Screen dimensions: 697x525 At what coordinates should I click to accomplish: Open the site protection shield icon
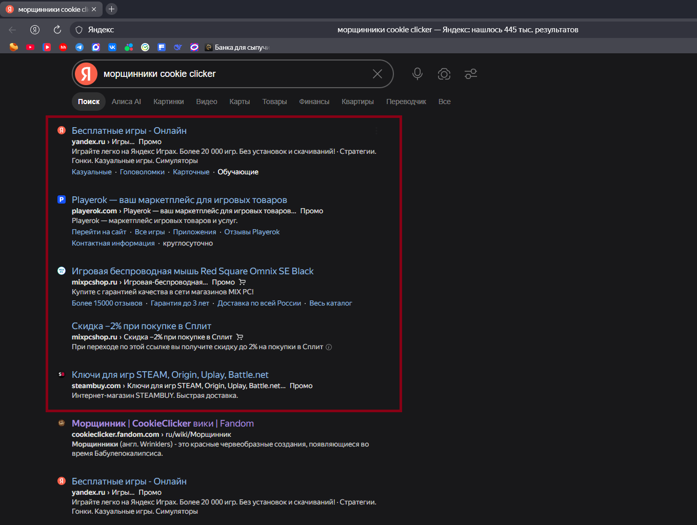pyautogui.click(x=79, y=30)
